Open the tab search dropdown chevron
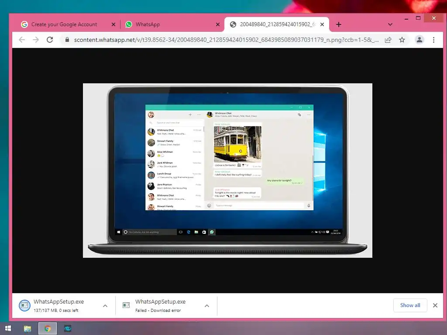 pos(390,24)
